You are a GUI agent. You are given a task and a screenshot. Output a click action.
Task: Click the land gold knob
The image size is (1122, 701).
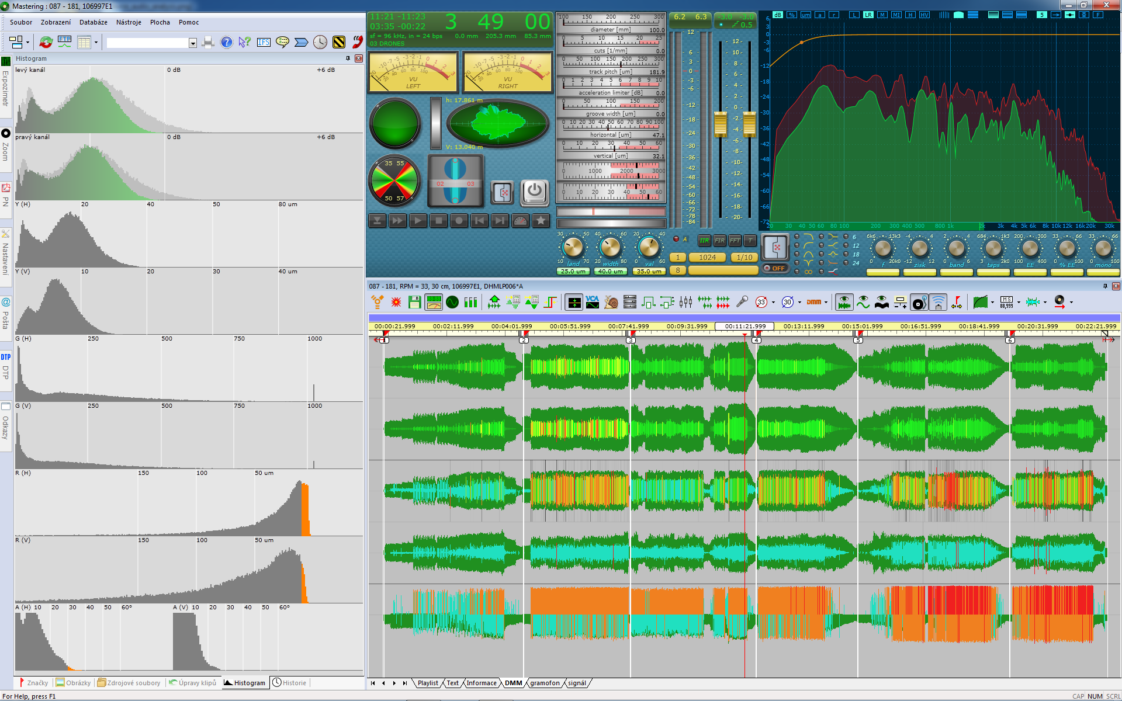point(573,248)
